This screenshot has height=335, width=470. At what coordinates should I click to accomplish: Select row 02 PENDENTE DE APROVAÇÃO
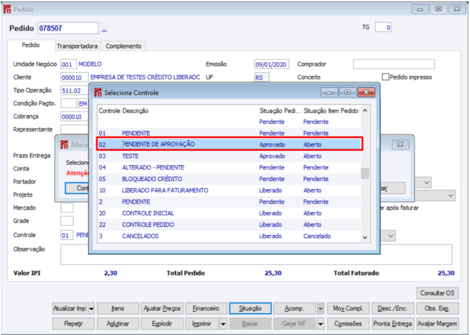[229, 144]
